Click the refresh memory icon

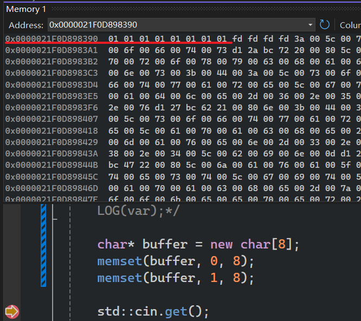coord(325,25)
